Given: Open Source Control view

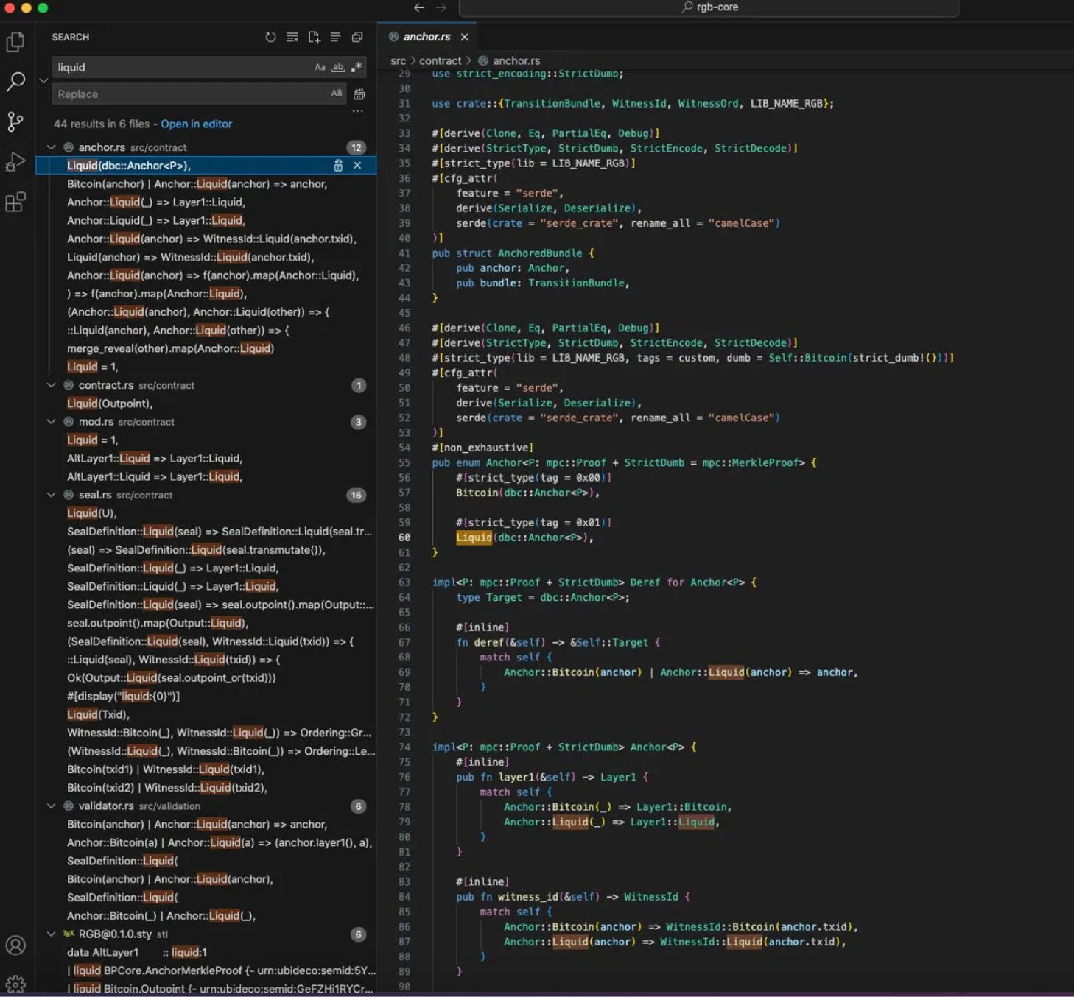Looking at the screenshot, I should (15, 121).
